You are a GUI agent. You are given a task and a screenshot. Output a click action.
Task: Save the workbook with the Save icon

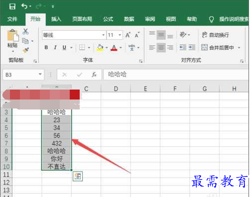[x=12, y=6]
